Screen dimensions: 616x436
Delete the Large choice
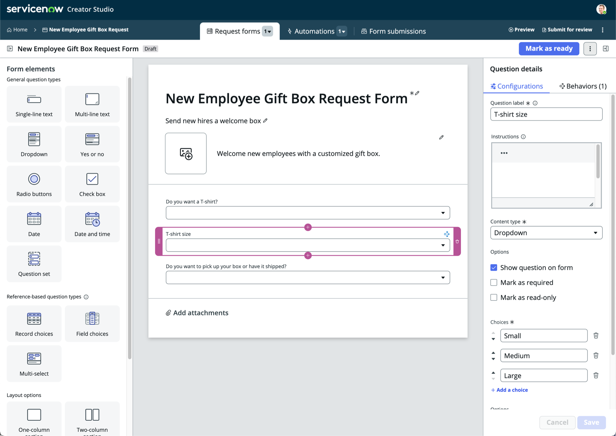(596, 375)
